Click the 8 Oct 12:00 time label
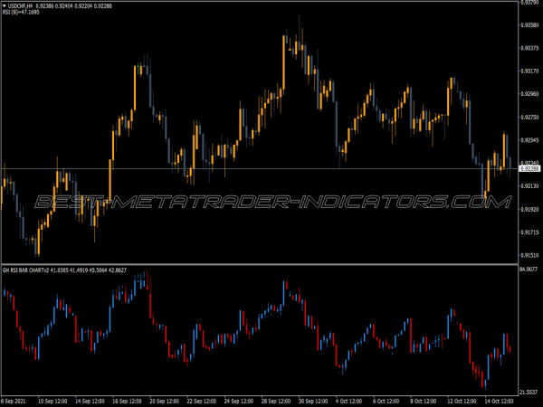This screenshot has width=543, height=407. click(x=424, y=401)
